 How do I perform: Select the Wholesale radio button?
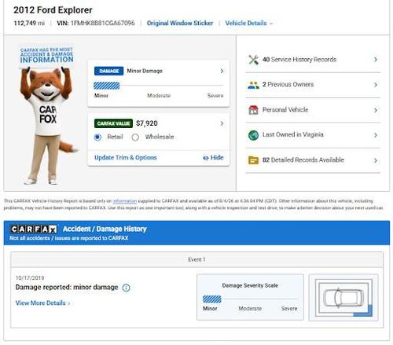[x=135, y=138]
